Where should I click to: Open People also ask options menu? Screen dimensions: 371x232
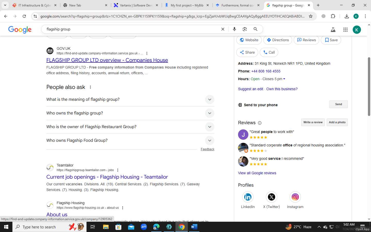(x=90, y=87)
